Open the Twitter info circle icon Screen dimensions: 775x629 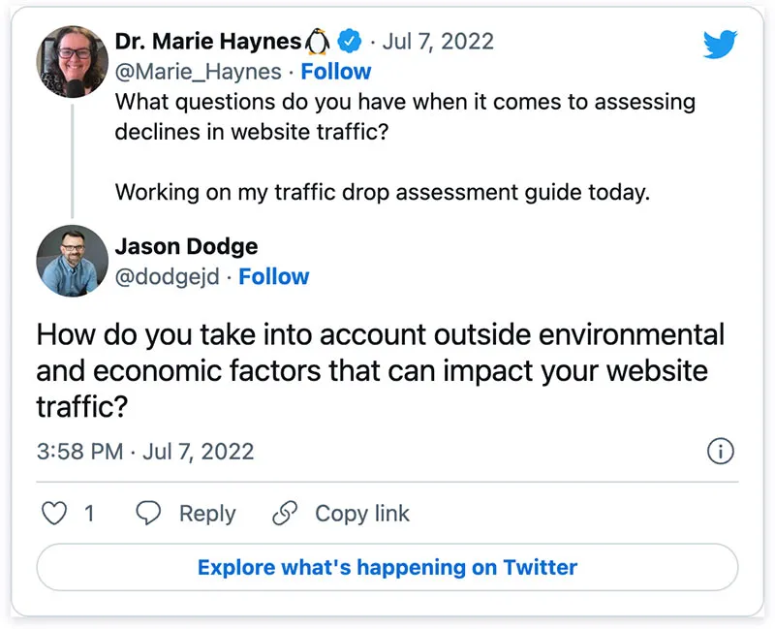click(x=721, y=452)
